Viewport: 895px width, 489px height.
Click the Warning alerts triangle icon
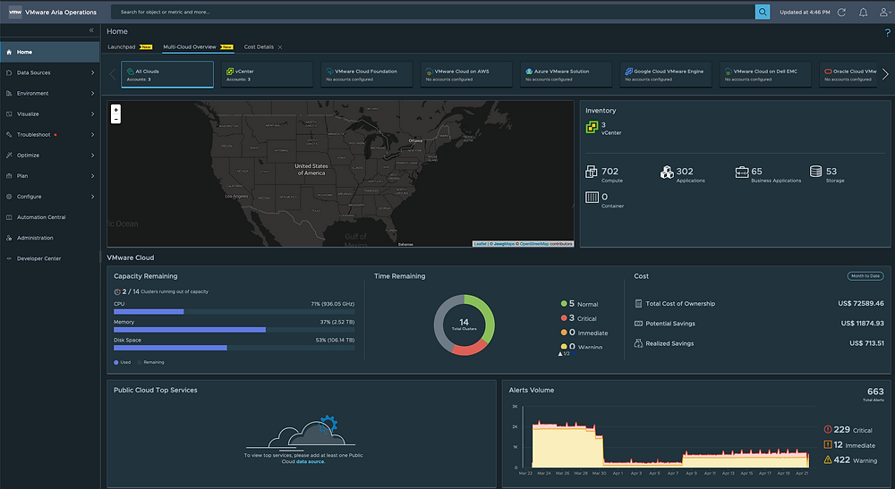click(828, 459)
